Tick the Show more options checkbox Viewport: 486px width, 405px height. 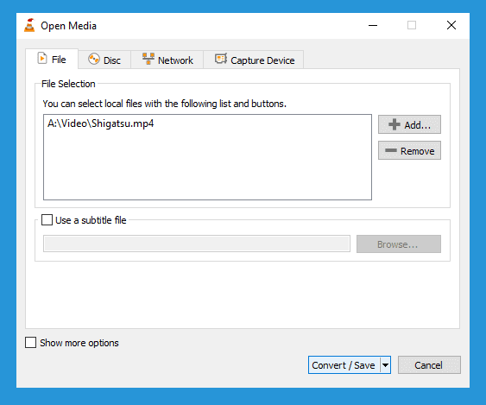point(30,343)
